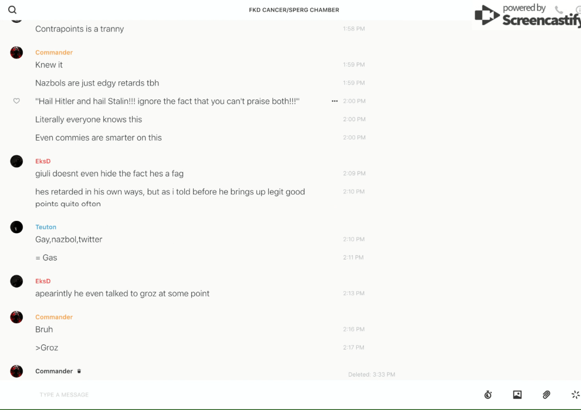Click the conversation title in the header
The image size is (581, 410).
click(294, 10)
